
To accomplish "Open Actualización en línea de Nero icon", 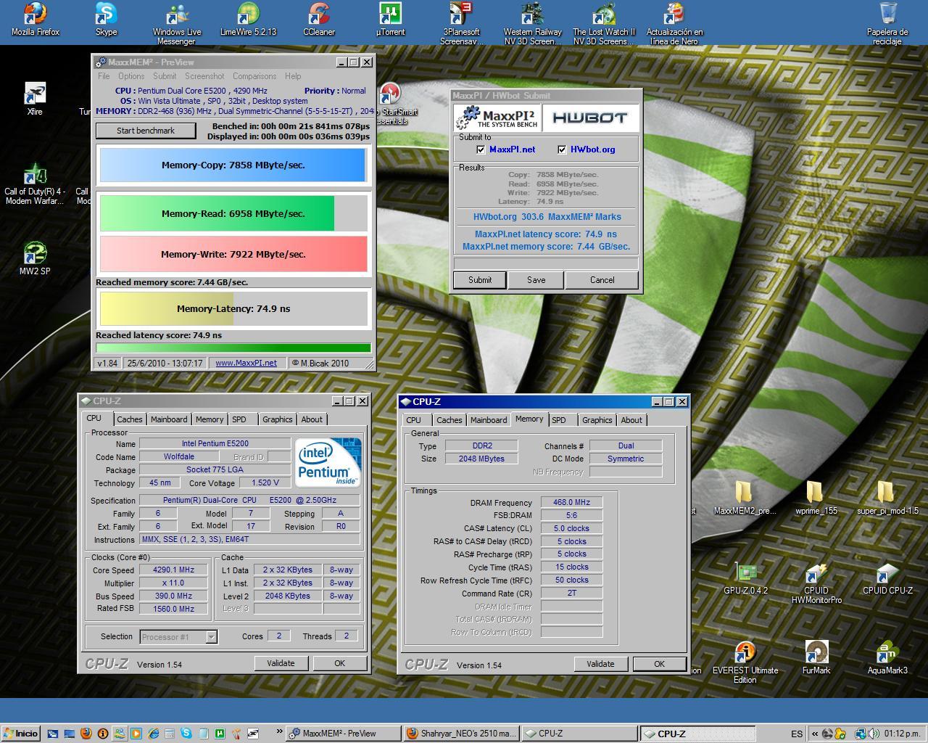I will coord(674,24).
